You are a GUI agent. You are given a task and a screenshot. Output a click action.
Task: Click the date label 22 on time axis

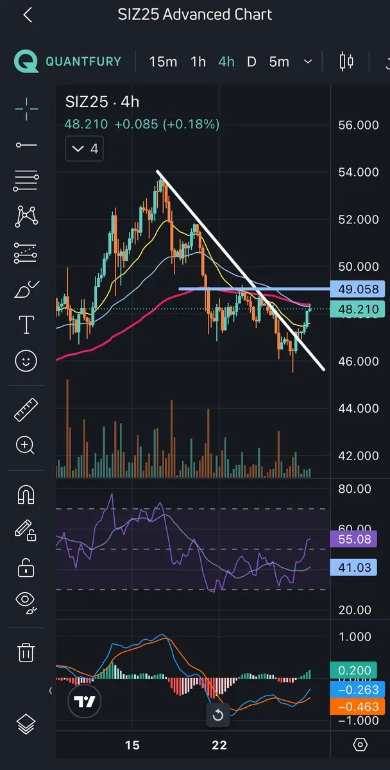219,745
